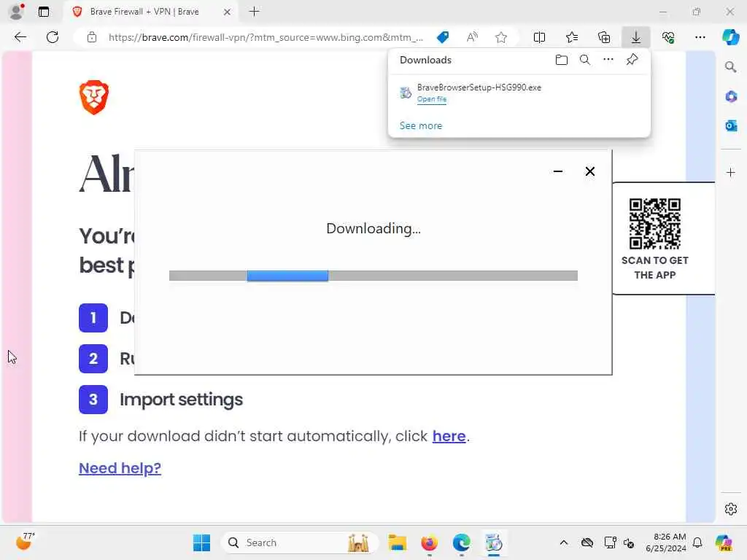Click the QR code to get the app
The width and height of the screenshot is (747, 560).
pos(654,223)
